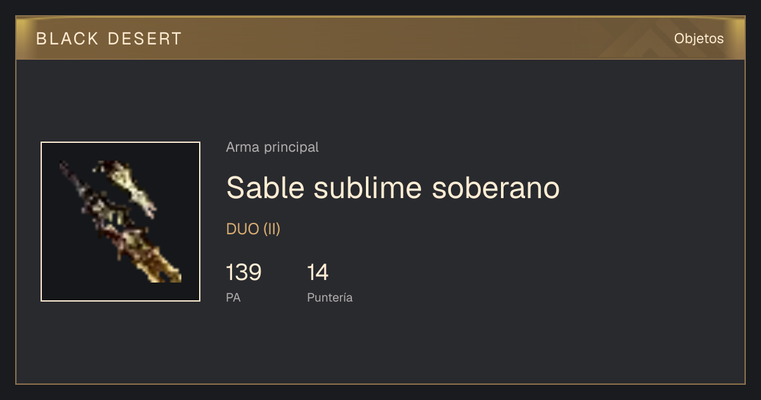Click the word 'Sable' in the title
This screenshot has width=761, height=400.
tap(265, 188)
